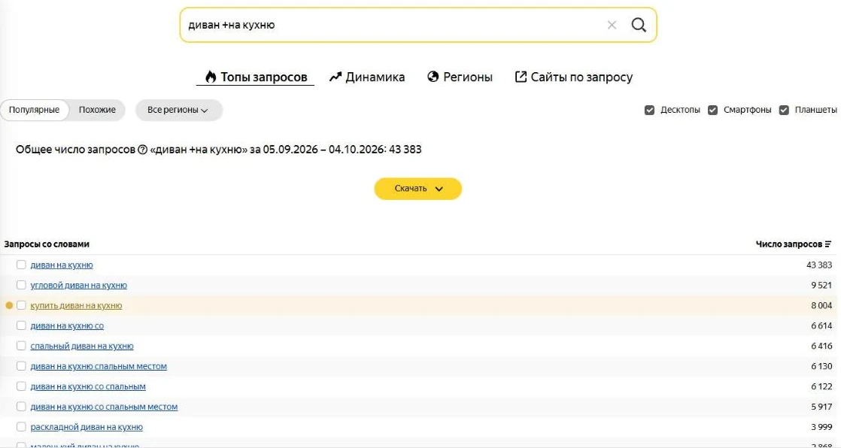Select the Похожие toggle option
This screenshot has height=448, width=841.
click(x=97, y=110)
